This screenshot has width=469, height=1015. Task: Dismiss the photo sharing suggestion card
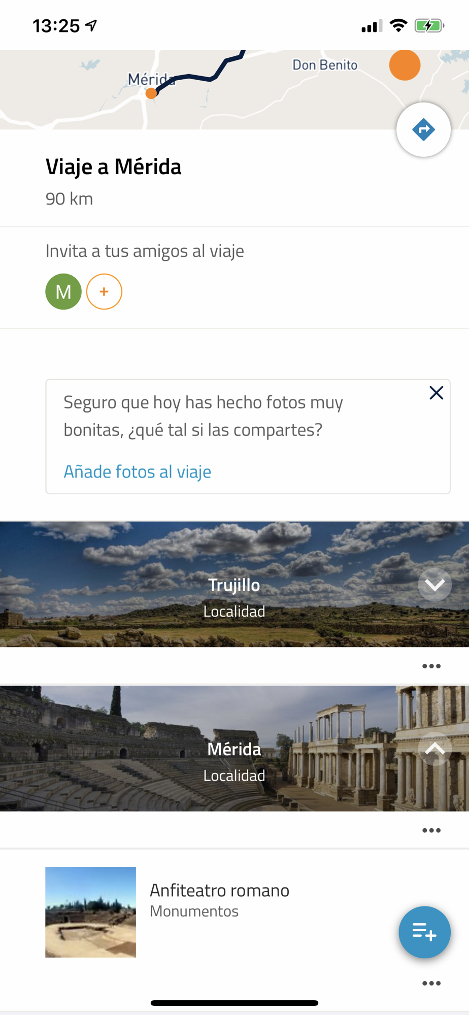coord(437,393)
